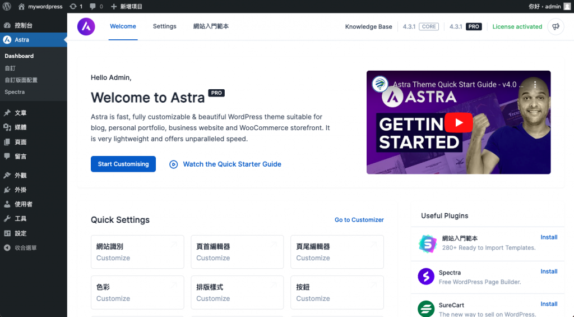Viewport: 574px width, 317px height.
Task: Open the 排版樣式 Customize card
Action: pyautogui.click(x=237, y=292)
